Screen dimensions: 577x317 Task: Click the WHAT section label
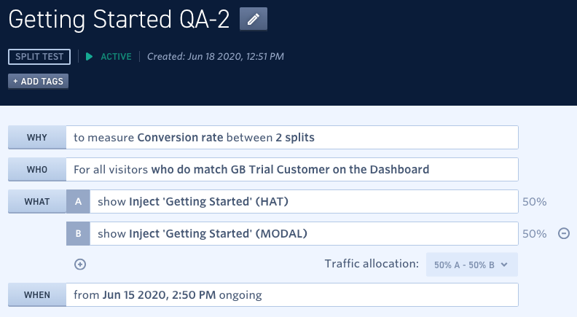click(x=37, y=201)
